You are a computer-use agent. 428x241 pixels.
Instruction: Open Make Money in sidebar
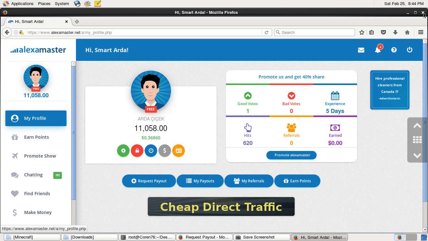coord(36,212)
